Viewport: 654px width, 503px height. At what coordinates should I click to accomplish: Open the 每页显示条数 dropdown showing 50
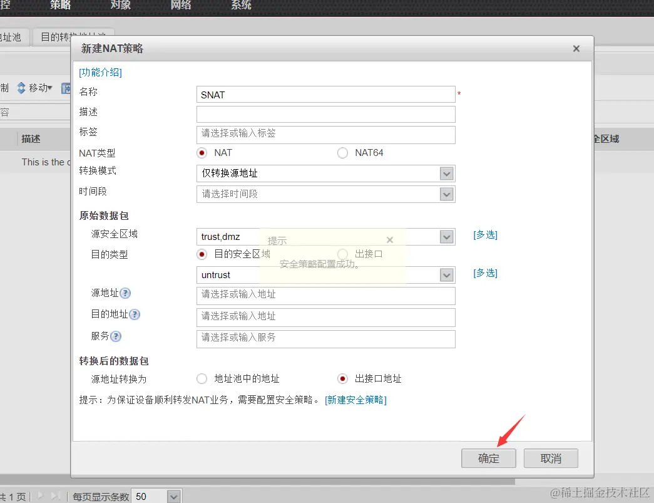(156, 496)
